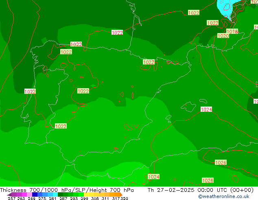Click the date stamp 'Th 27-02-2025 00:00 UTC'

click(x=188, y=190)
